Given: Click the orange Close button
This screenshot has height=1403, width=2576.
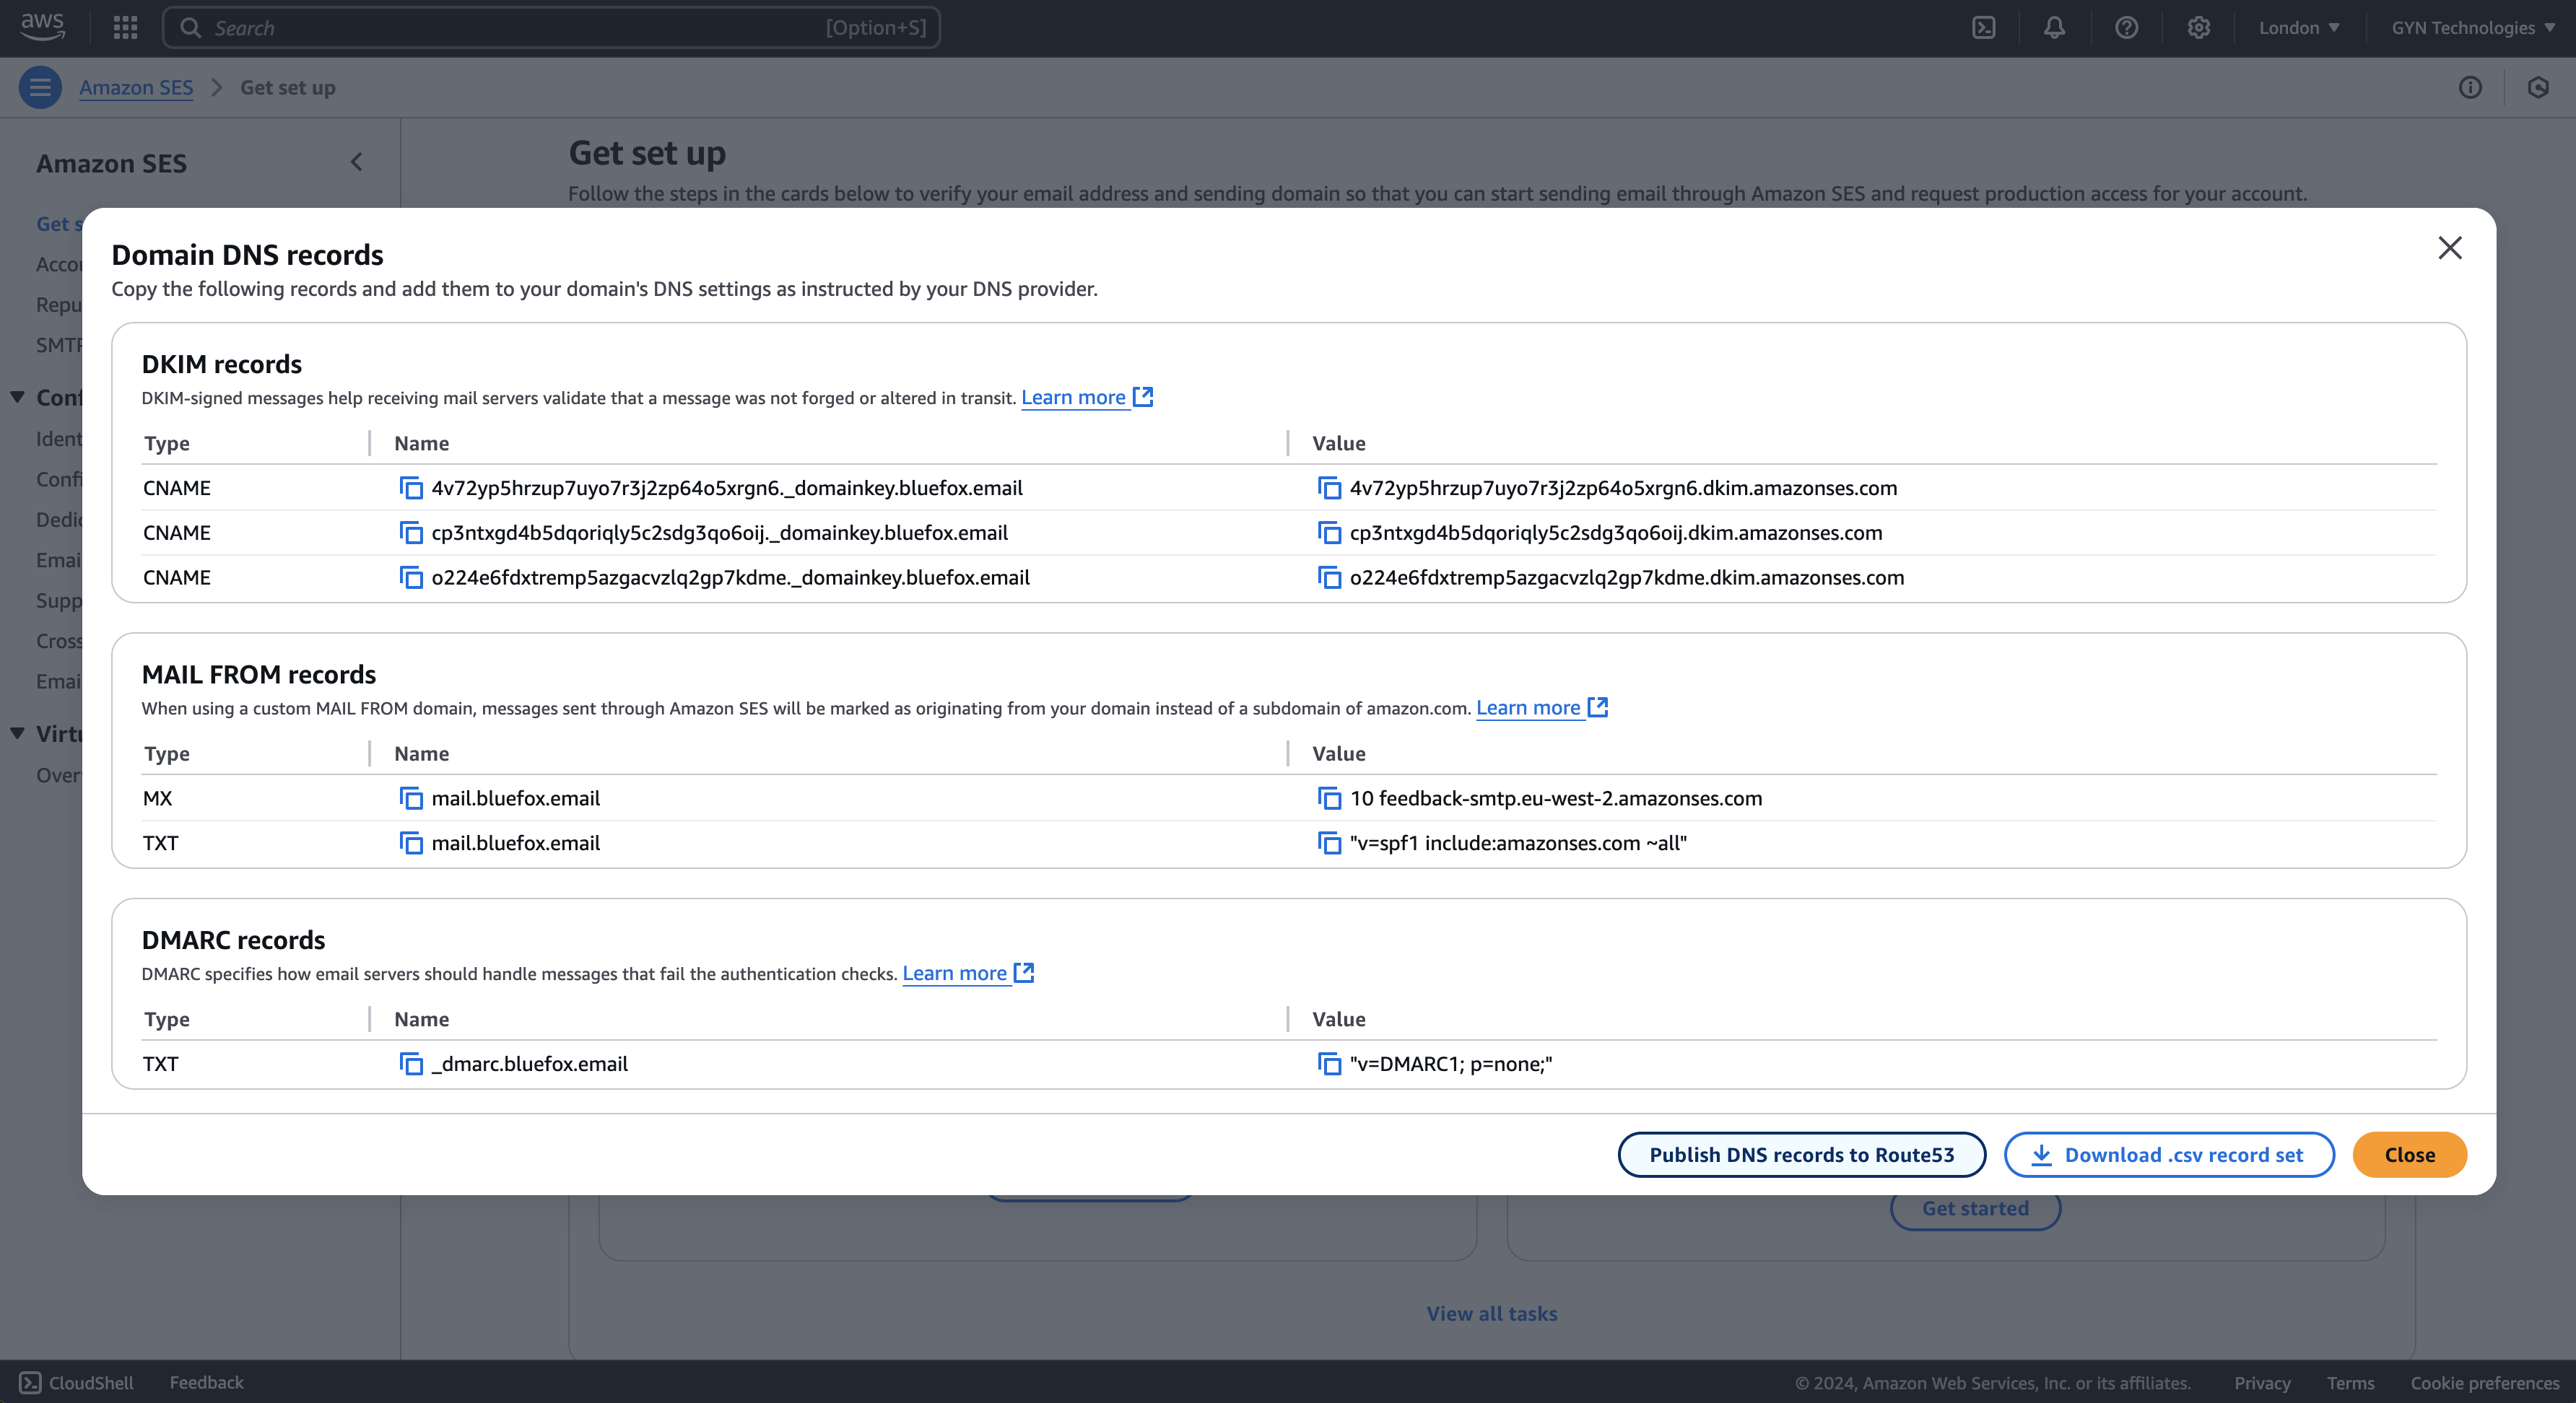Looking at the screenshot, I should click(x=2410, y=1155).
